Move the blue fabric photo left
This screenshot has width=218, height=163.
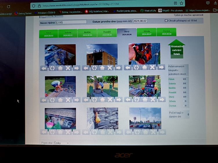[44, 68]
